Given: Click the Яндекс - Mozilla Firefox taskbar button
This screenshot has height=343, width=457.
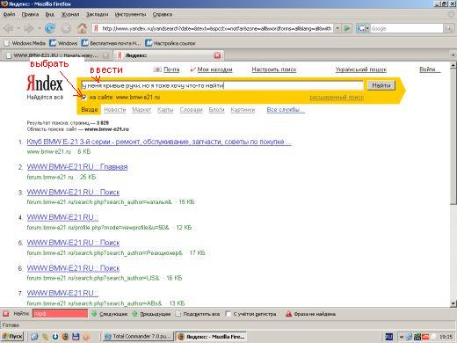Looking at the screenshot, I should [211, 337].
